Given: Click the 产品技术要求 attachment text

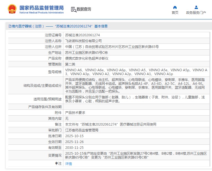Looking at the screenshot, I should point(75,113).
